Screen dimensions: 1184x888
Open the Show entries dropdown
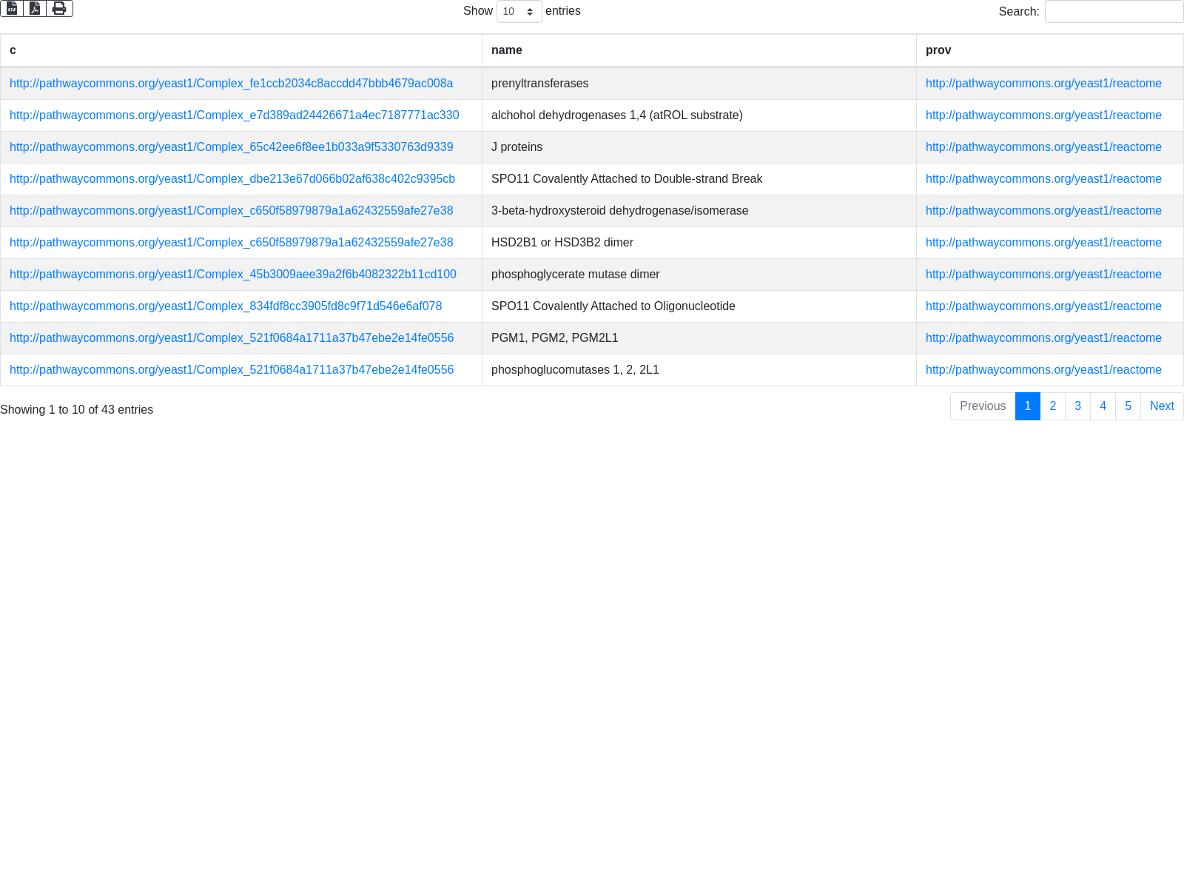point(519,12)
